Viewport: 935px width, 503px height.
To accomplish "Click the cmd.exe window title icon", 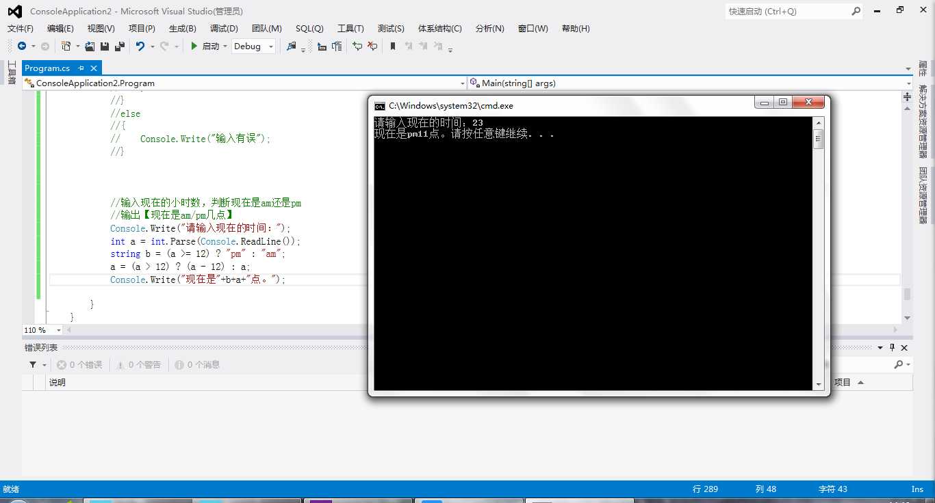I will [x=380, y=106].
